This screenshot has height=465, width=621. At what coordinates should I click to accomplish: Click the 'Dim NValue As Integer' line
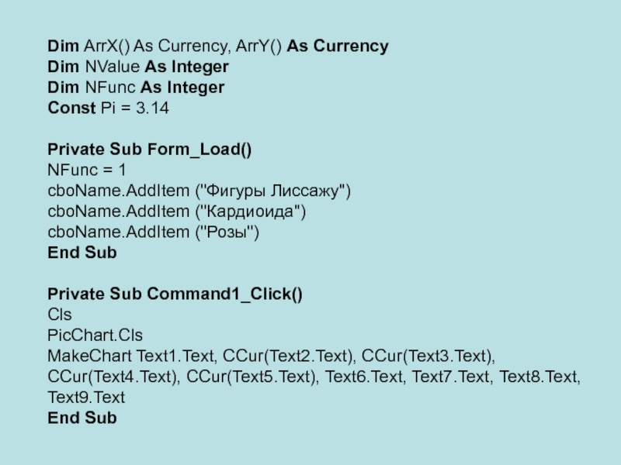[138, 67]
